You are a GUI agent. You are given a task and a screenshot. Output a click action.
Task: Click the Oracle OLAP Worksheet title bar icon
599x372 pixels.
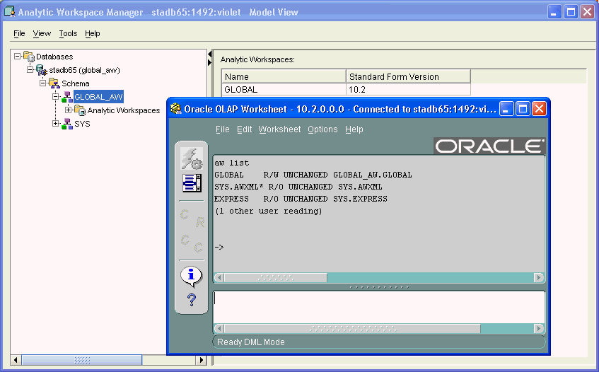pyautogui.click(x=175, y=109)
